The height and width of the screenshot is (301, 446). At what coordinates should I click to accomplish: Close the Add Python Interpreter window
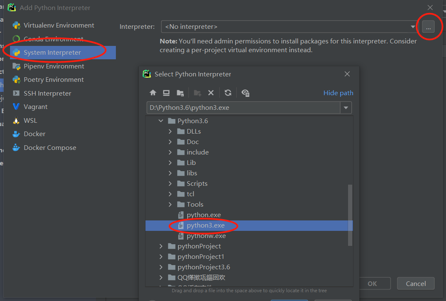[x=430, y=8]
